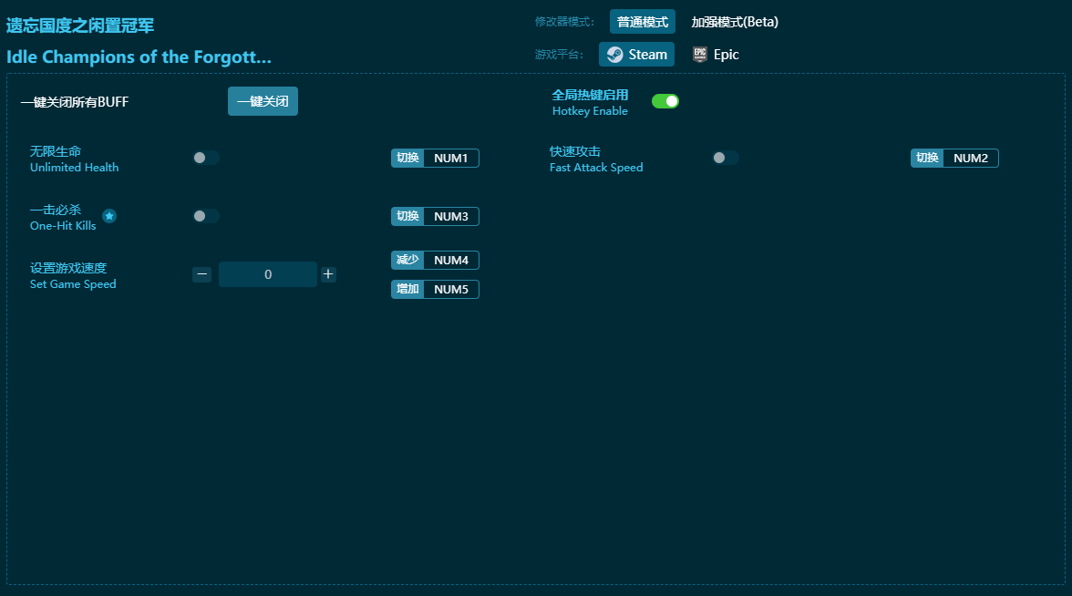Click the NUM1 hotkey for Unlimited Health
Viewport: 1072px width, 596px height.
tap(450, 159)
